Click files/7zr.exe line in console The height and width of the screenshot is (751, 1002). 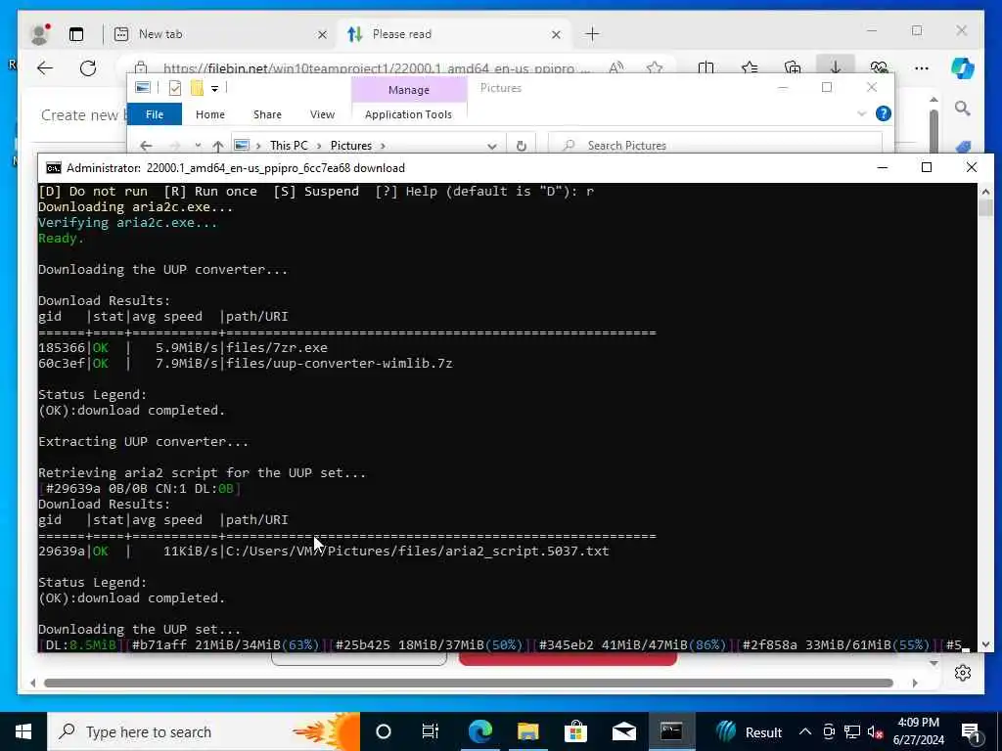click(277, 348)
